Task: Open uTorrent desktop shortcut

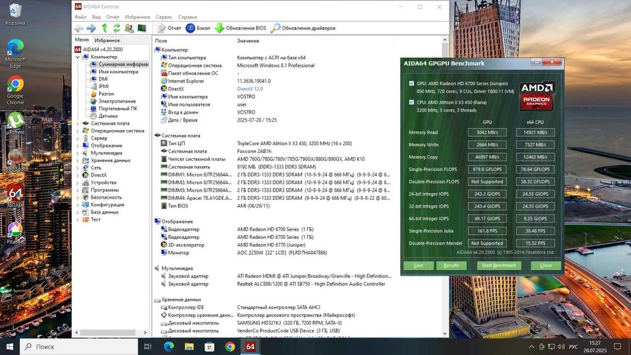Action: (x=15, y=124)
